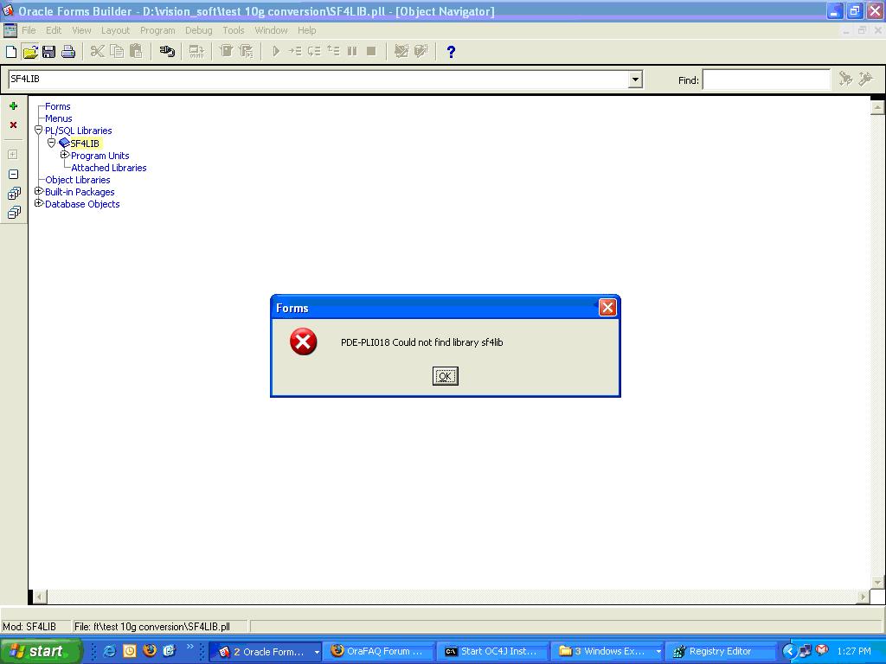The image size is (886, 664).
Task: Open the Windows Explorer taskbar group
Action: click(607, 651)
